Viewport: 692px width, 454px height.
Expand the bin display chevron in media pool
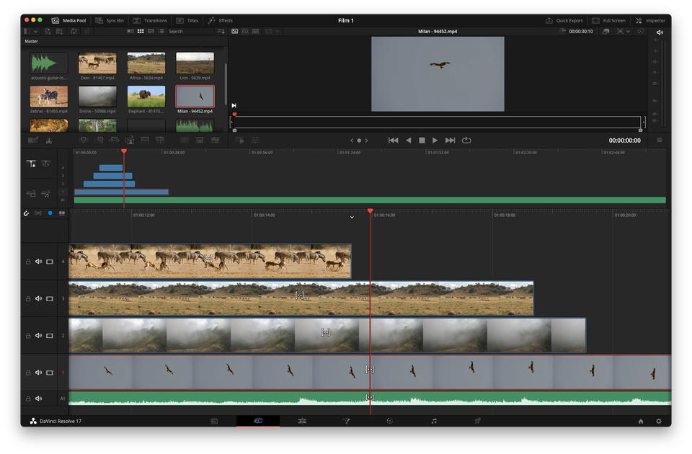[35, 31]
